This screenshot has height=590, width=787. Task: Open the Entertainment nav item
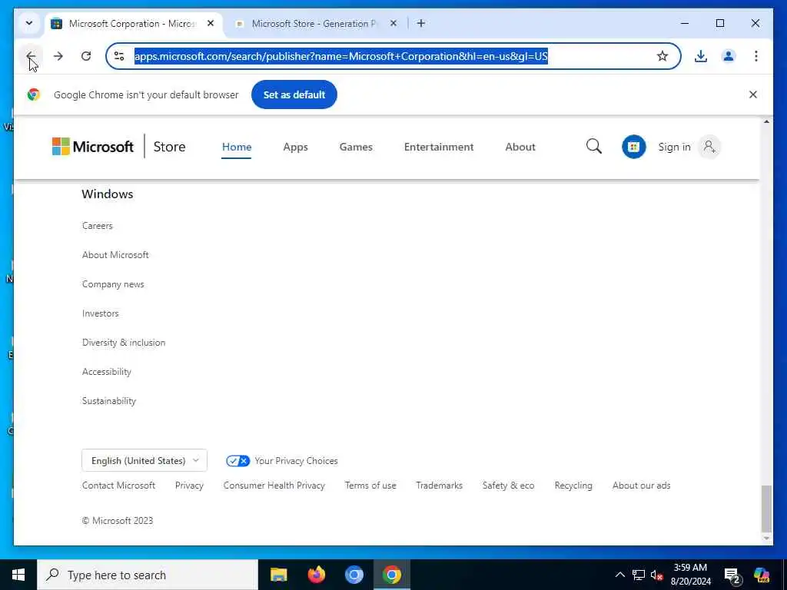pyautogui.click(x=439, y=147)
